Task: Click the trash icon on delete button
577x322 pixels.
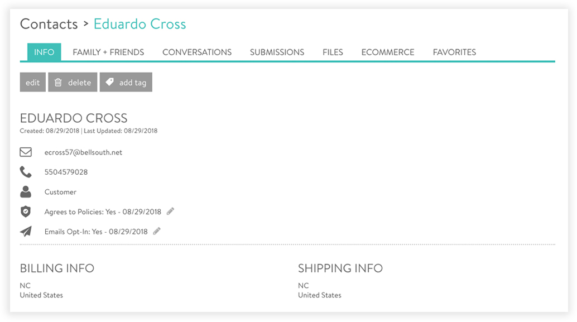Action: point(58,83)
